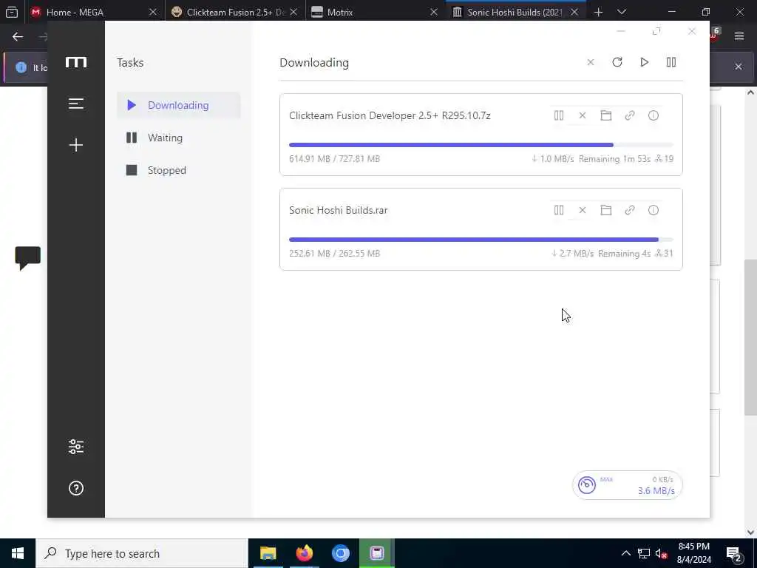
Task: Close the Motrix browser tab
Action: (x=433, y=12)
